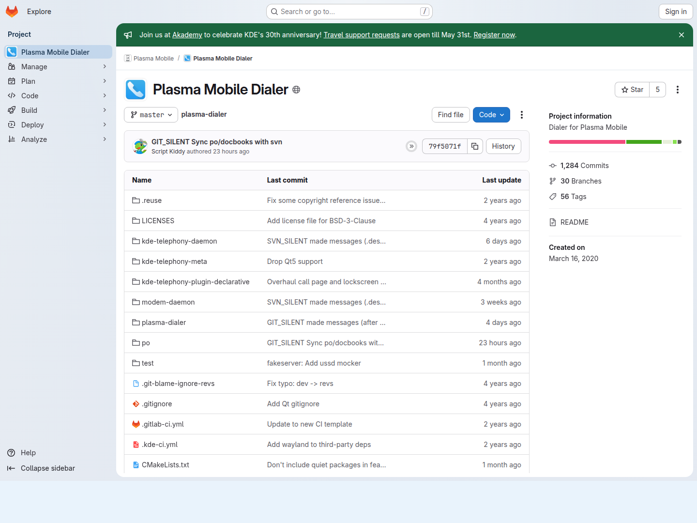This screenshot has width=697, height=523.
Task: Click the Plasma Mobile Dialer project avatar
Action: tap(136, 90)
